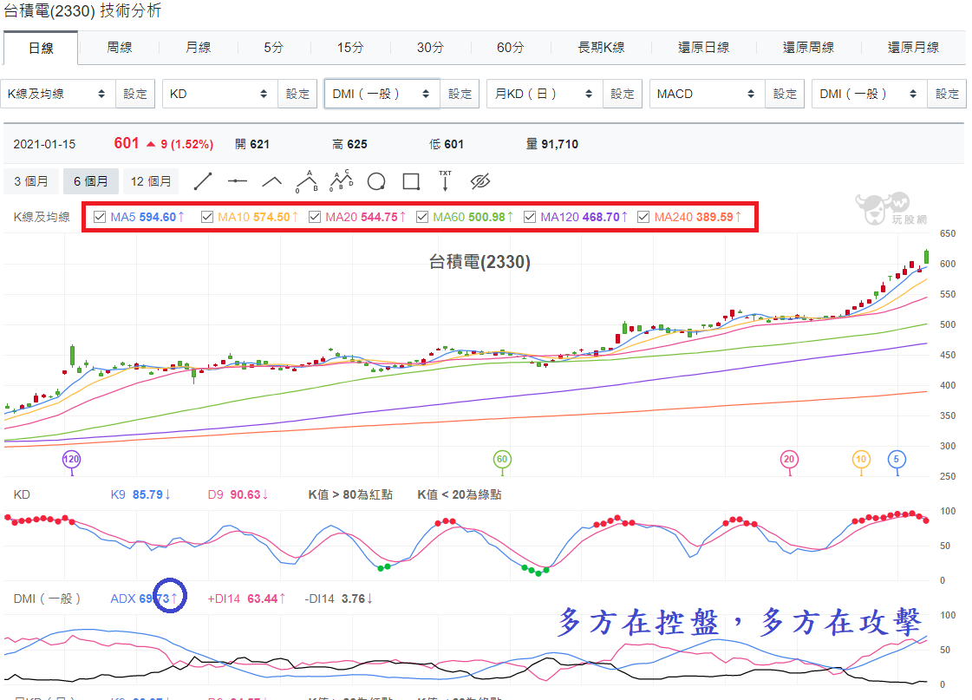
Task: Switch to the 日線 tab
Action: tap(41, 48)
